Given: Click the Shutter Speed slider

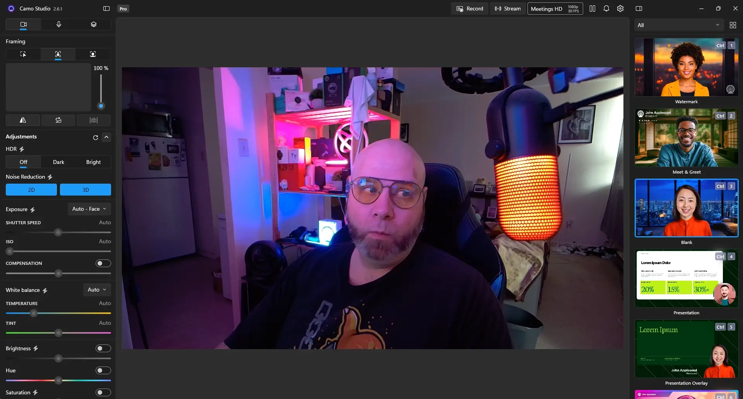Looking at the screenshot, I should click(x=58, y=232).
